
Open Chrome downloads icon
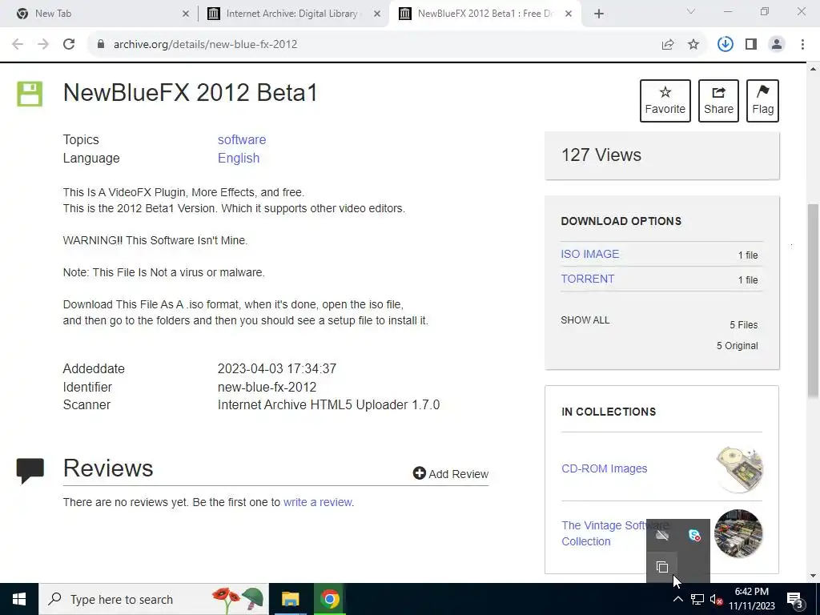pos(725,44)
